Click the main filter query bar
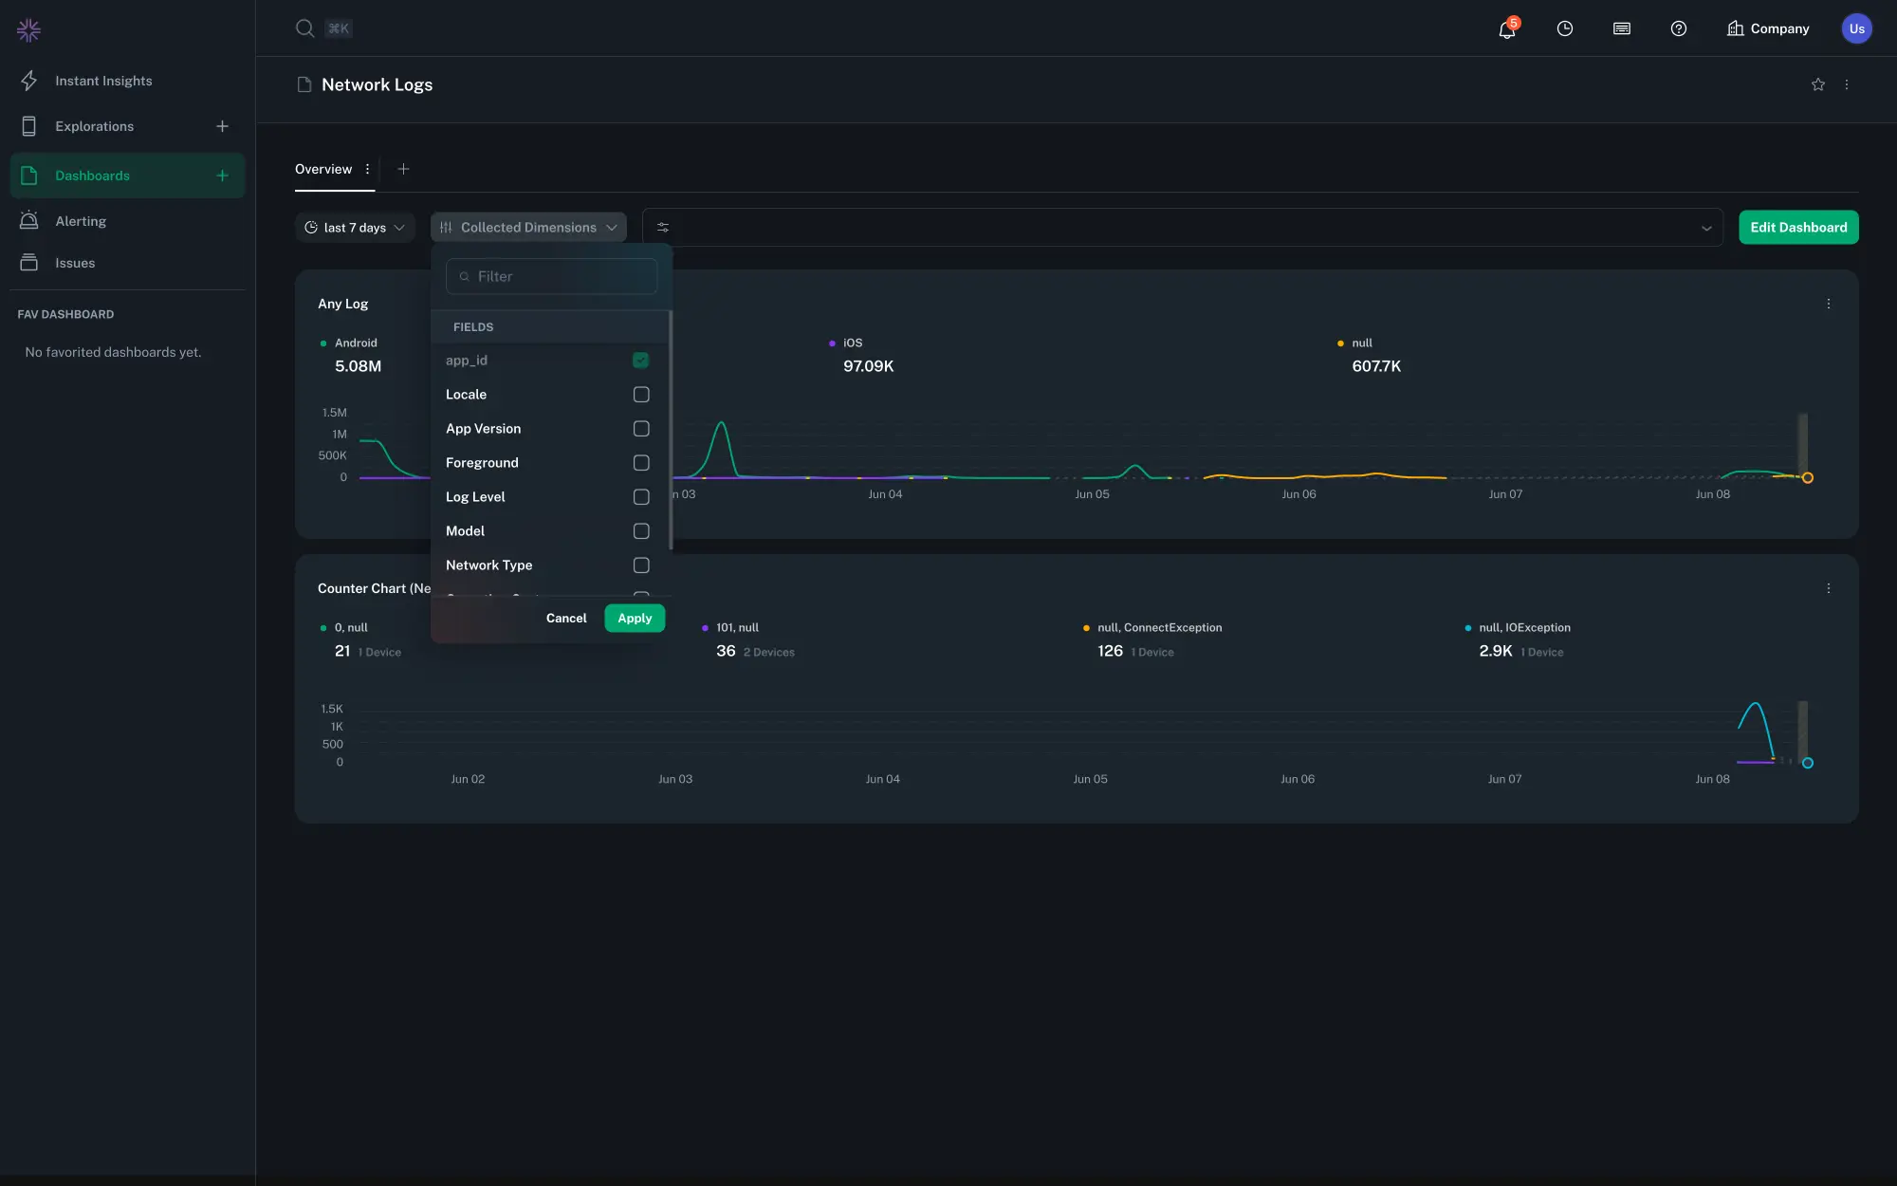The width and height of the screenshot is (1897, 1186). 1183,228
